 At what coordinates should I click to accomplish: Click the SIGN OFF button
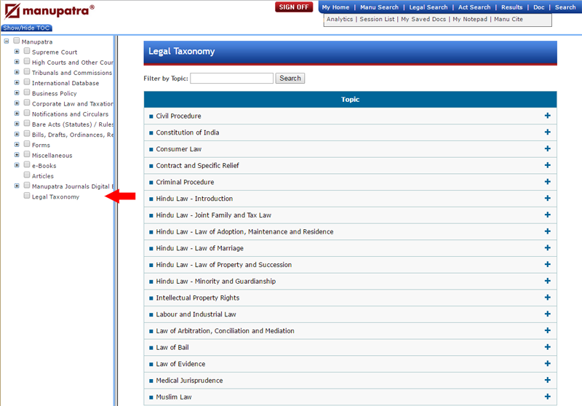coord(294,7)
